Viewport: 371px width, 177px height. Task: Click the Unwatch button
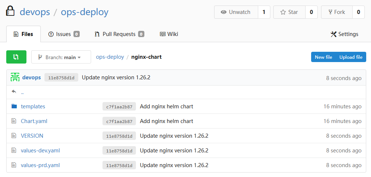236,12
